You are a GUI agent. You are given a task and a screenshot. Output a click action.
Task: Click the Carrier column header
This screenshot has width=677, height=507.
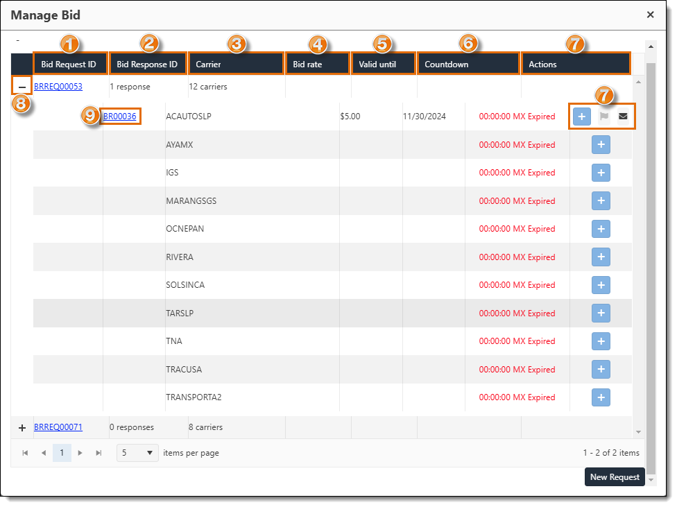pyautogui.click(x=236, y=64)
